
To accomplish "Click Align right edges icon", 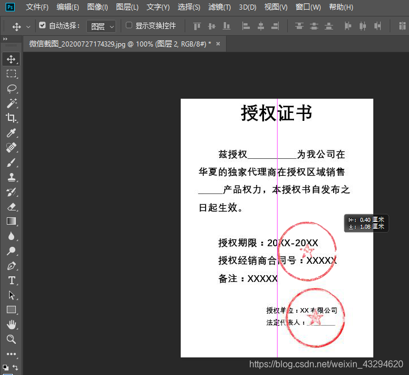I will click(x=275, y=26).
